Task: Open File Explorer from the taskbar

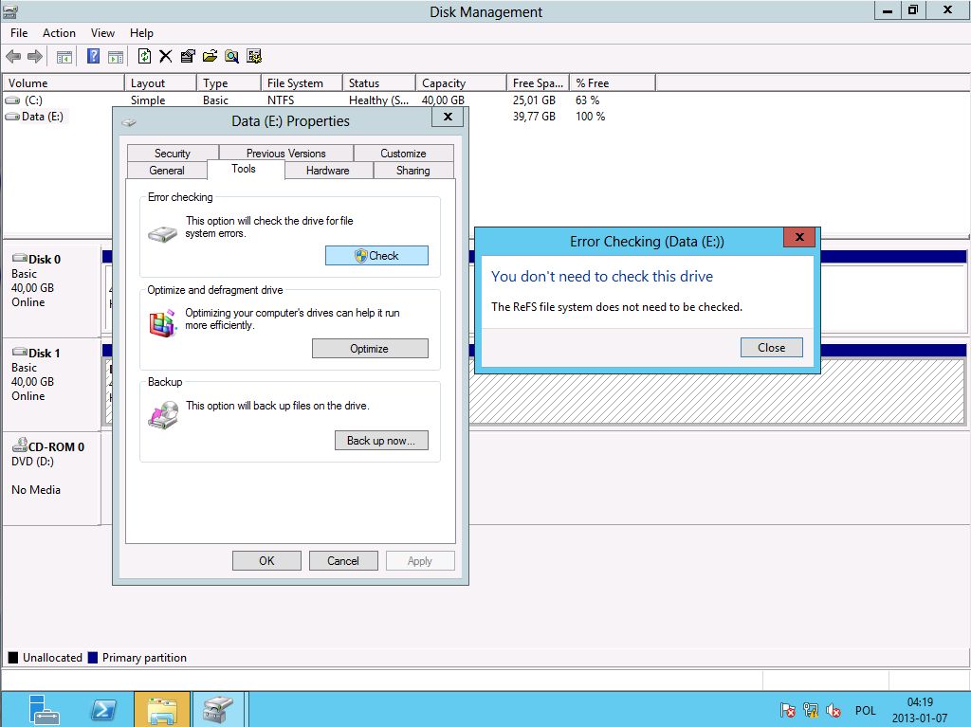Action: pyautogui.click(x=161, y=710)
